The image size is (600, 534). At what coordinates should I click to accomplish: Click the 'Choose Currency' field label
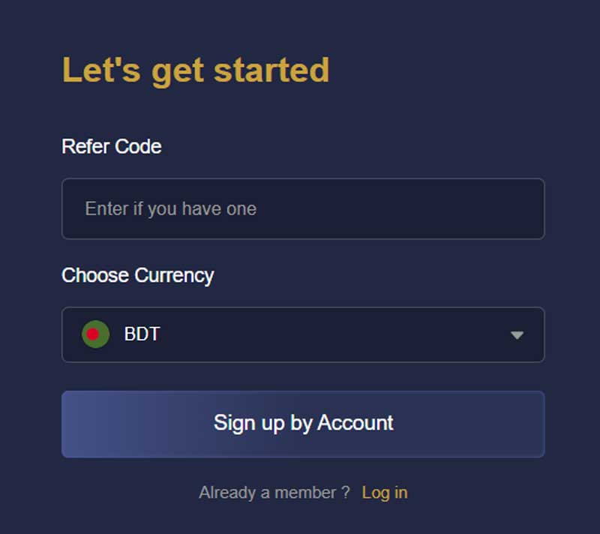tap(138, 276)
